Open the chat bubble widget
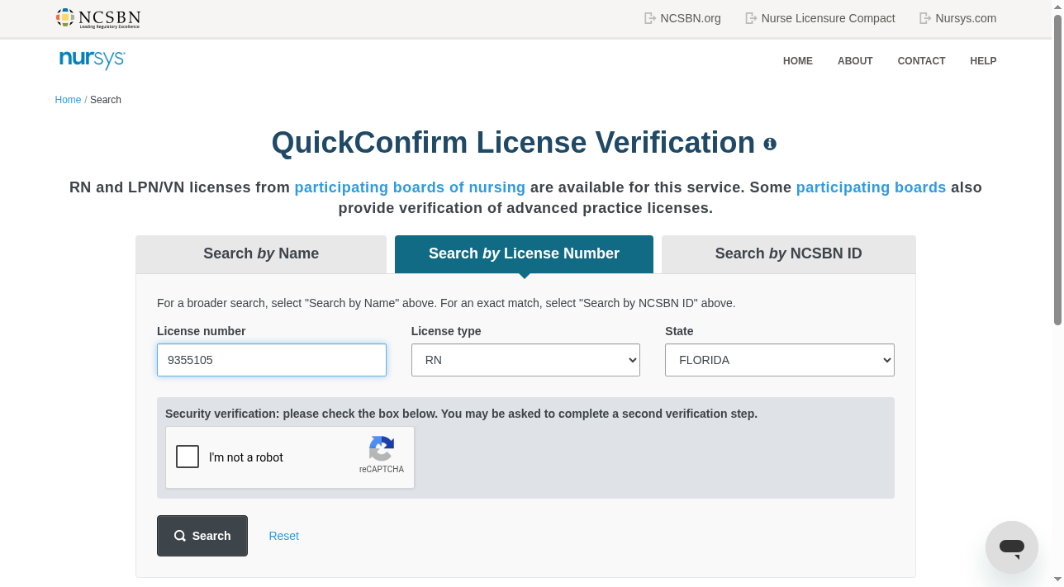 [1012, 547]
